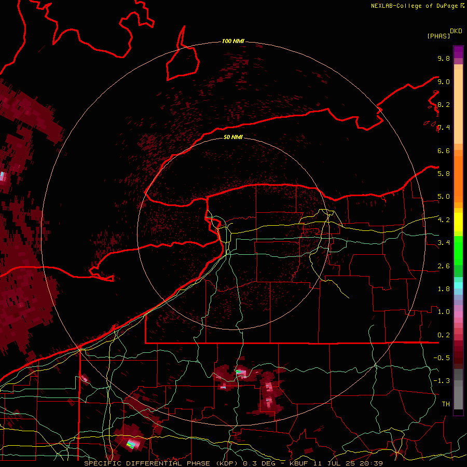
Task: Click the 11 JUL 25 date text
Action: (x=334, y=463)
